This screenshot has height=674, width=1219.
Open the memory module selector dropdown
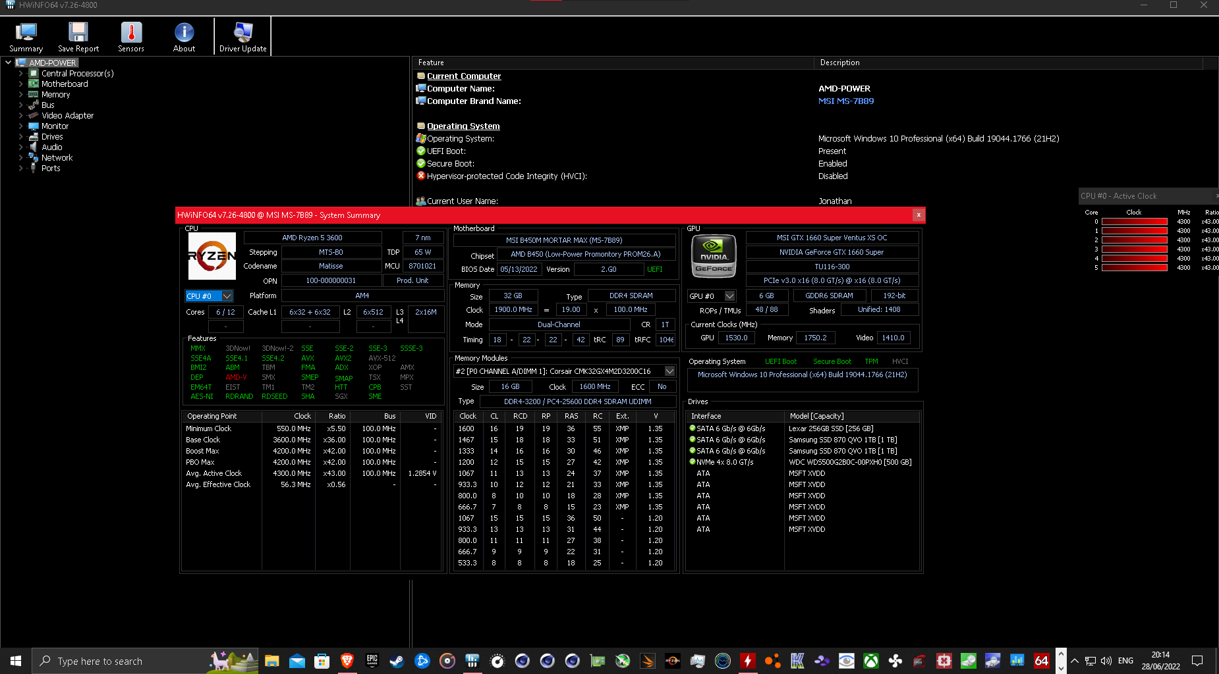coord(565,371)
